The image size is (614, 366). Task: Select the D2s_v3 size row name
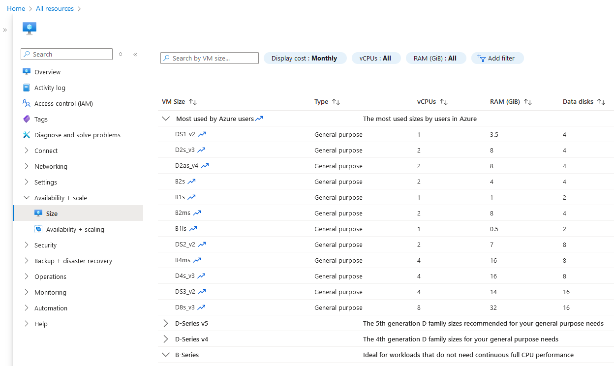click(x=184, y=150)
